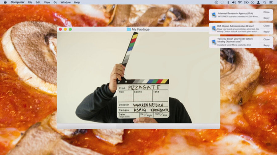
Task: Open the Wi-Fi status menu
Action: (x=240, y=2)
